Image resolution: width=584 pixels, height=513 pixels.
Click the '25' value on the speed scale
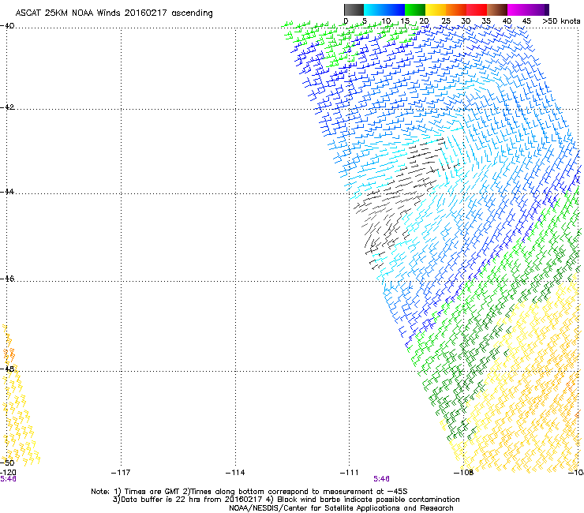[446, 21]
